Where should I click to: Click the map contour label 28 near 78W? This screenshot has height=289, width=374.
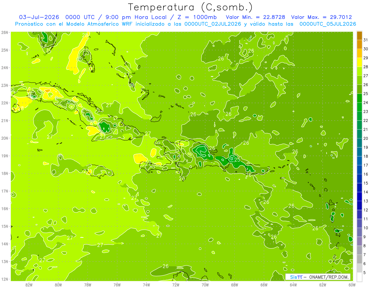click(x=85, y=36)
